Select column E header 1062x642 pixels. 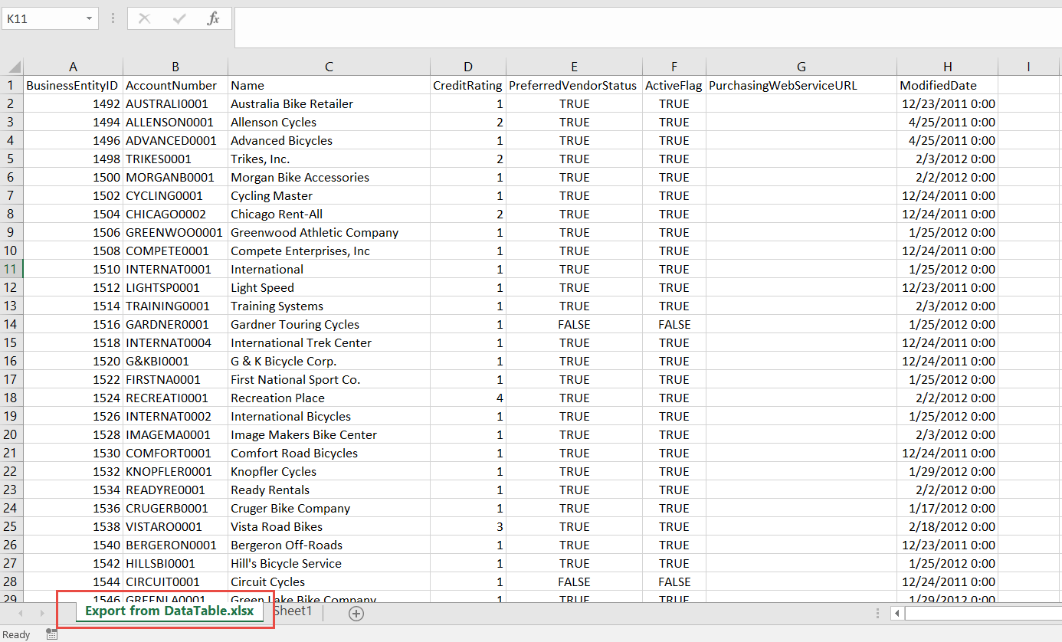(x=574, y=67)
